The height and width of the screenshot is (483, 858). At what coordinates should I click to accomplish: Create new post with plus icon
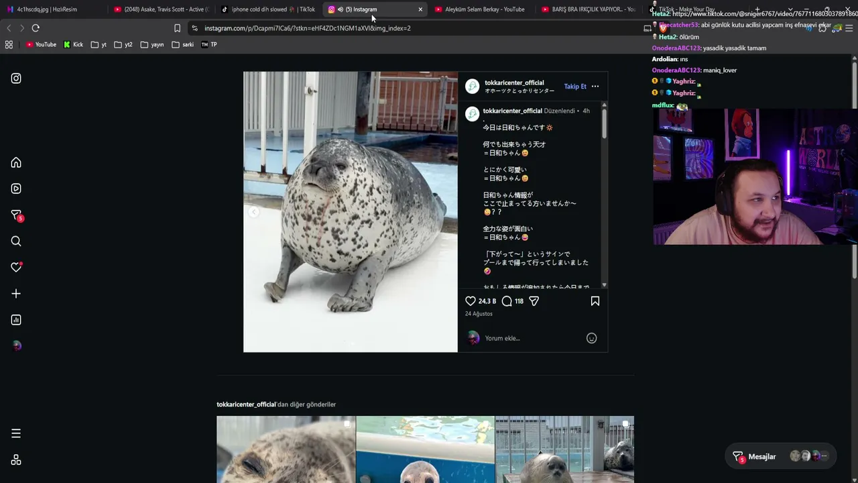pos(16,294)
